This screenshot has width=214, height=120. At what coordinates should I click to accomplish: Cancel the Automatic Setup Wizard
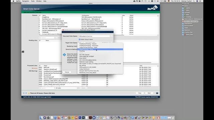[x=67, y=72]
